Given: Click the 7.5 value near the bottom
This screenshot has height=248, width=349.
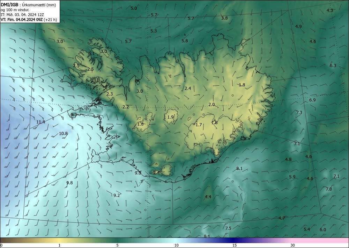Looking at the screenshot, I should [x=228, y=228].
